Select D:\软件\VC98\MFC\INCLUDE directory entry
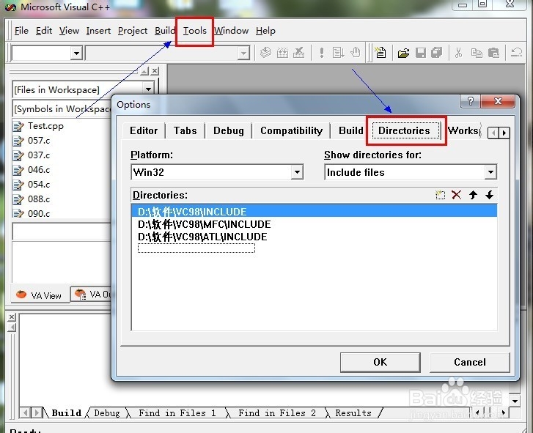Screen dimensions: 533x433 (205, 224)
